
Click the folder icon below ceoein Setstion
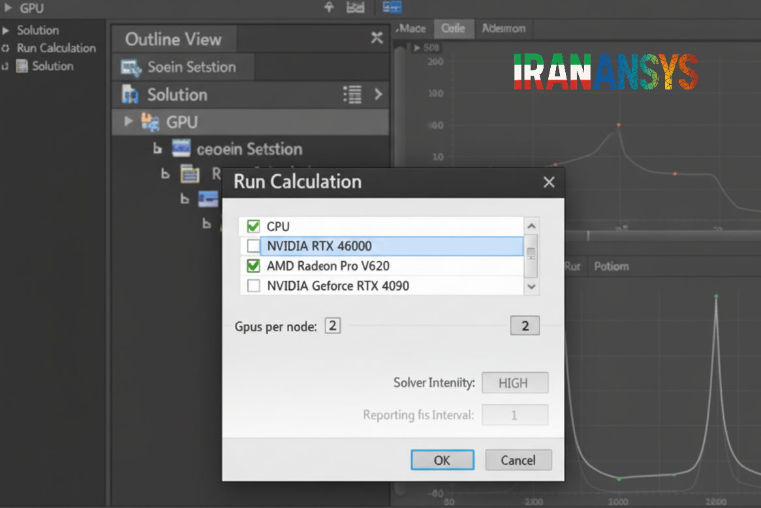point(190,174)
